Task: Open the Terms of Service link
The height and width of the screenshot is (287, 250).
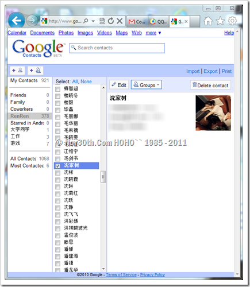Action: pos(121,275)
